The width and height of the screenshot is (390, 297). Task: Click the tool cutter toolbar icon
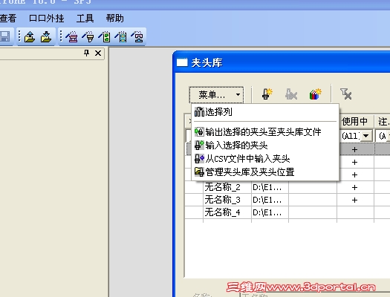88,37
